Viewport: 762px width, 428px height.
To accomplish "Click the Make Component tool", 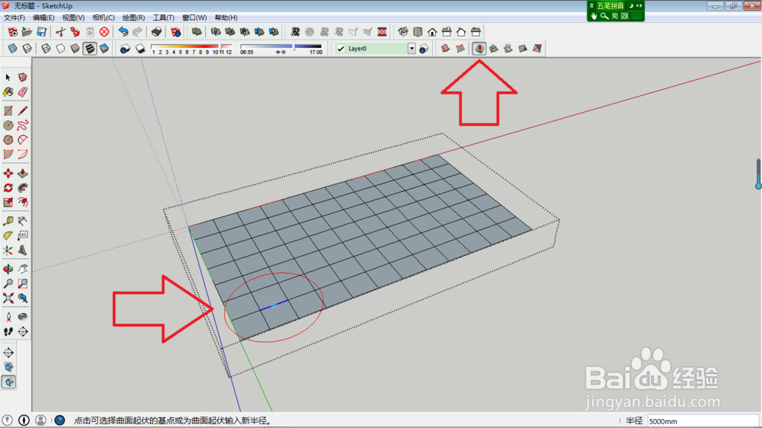I will (x=23, y=77).
